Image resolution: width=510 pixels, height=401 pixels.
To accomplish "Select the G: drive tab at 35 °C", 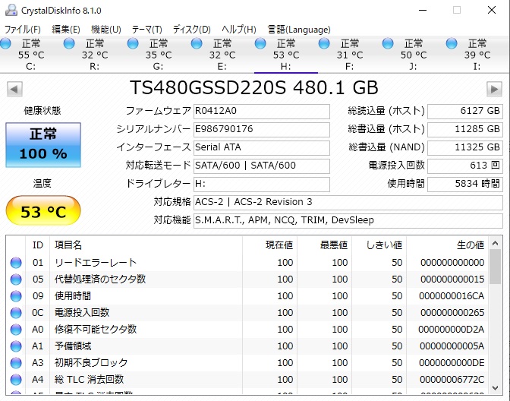I will [x=159, y=55].
